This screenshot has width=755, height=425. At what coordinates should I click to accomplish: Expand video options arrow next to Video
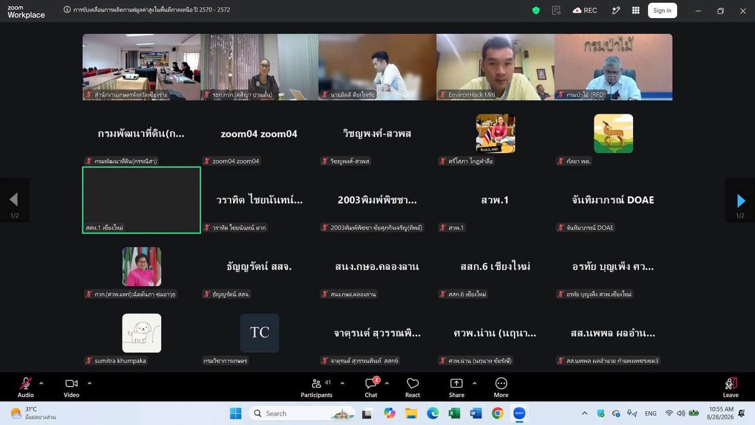pos(89,383)
